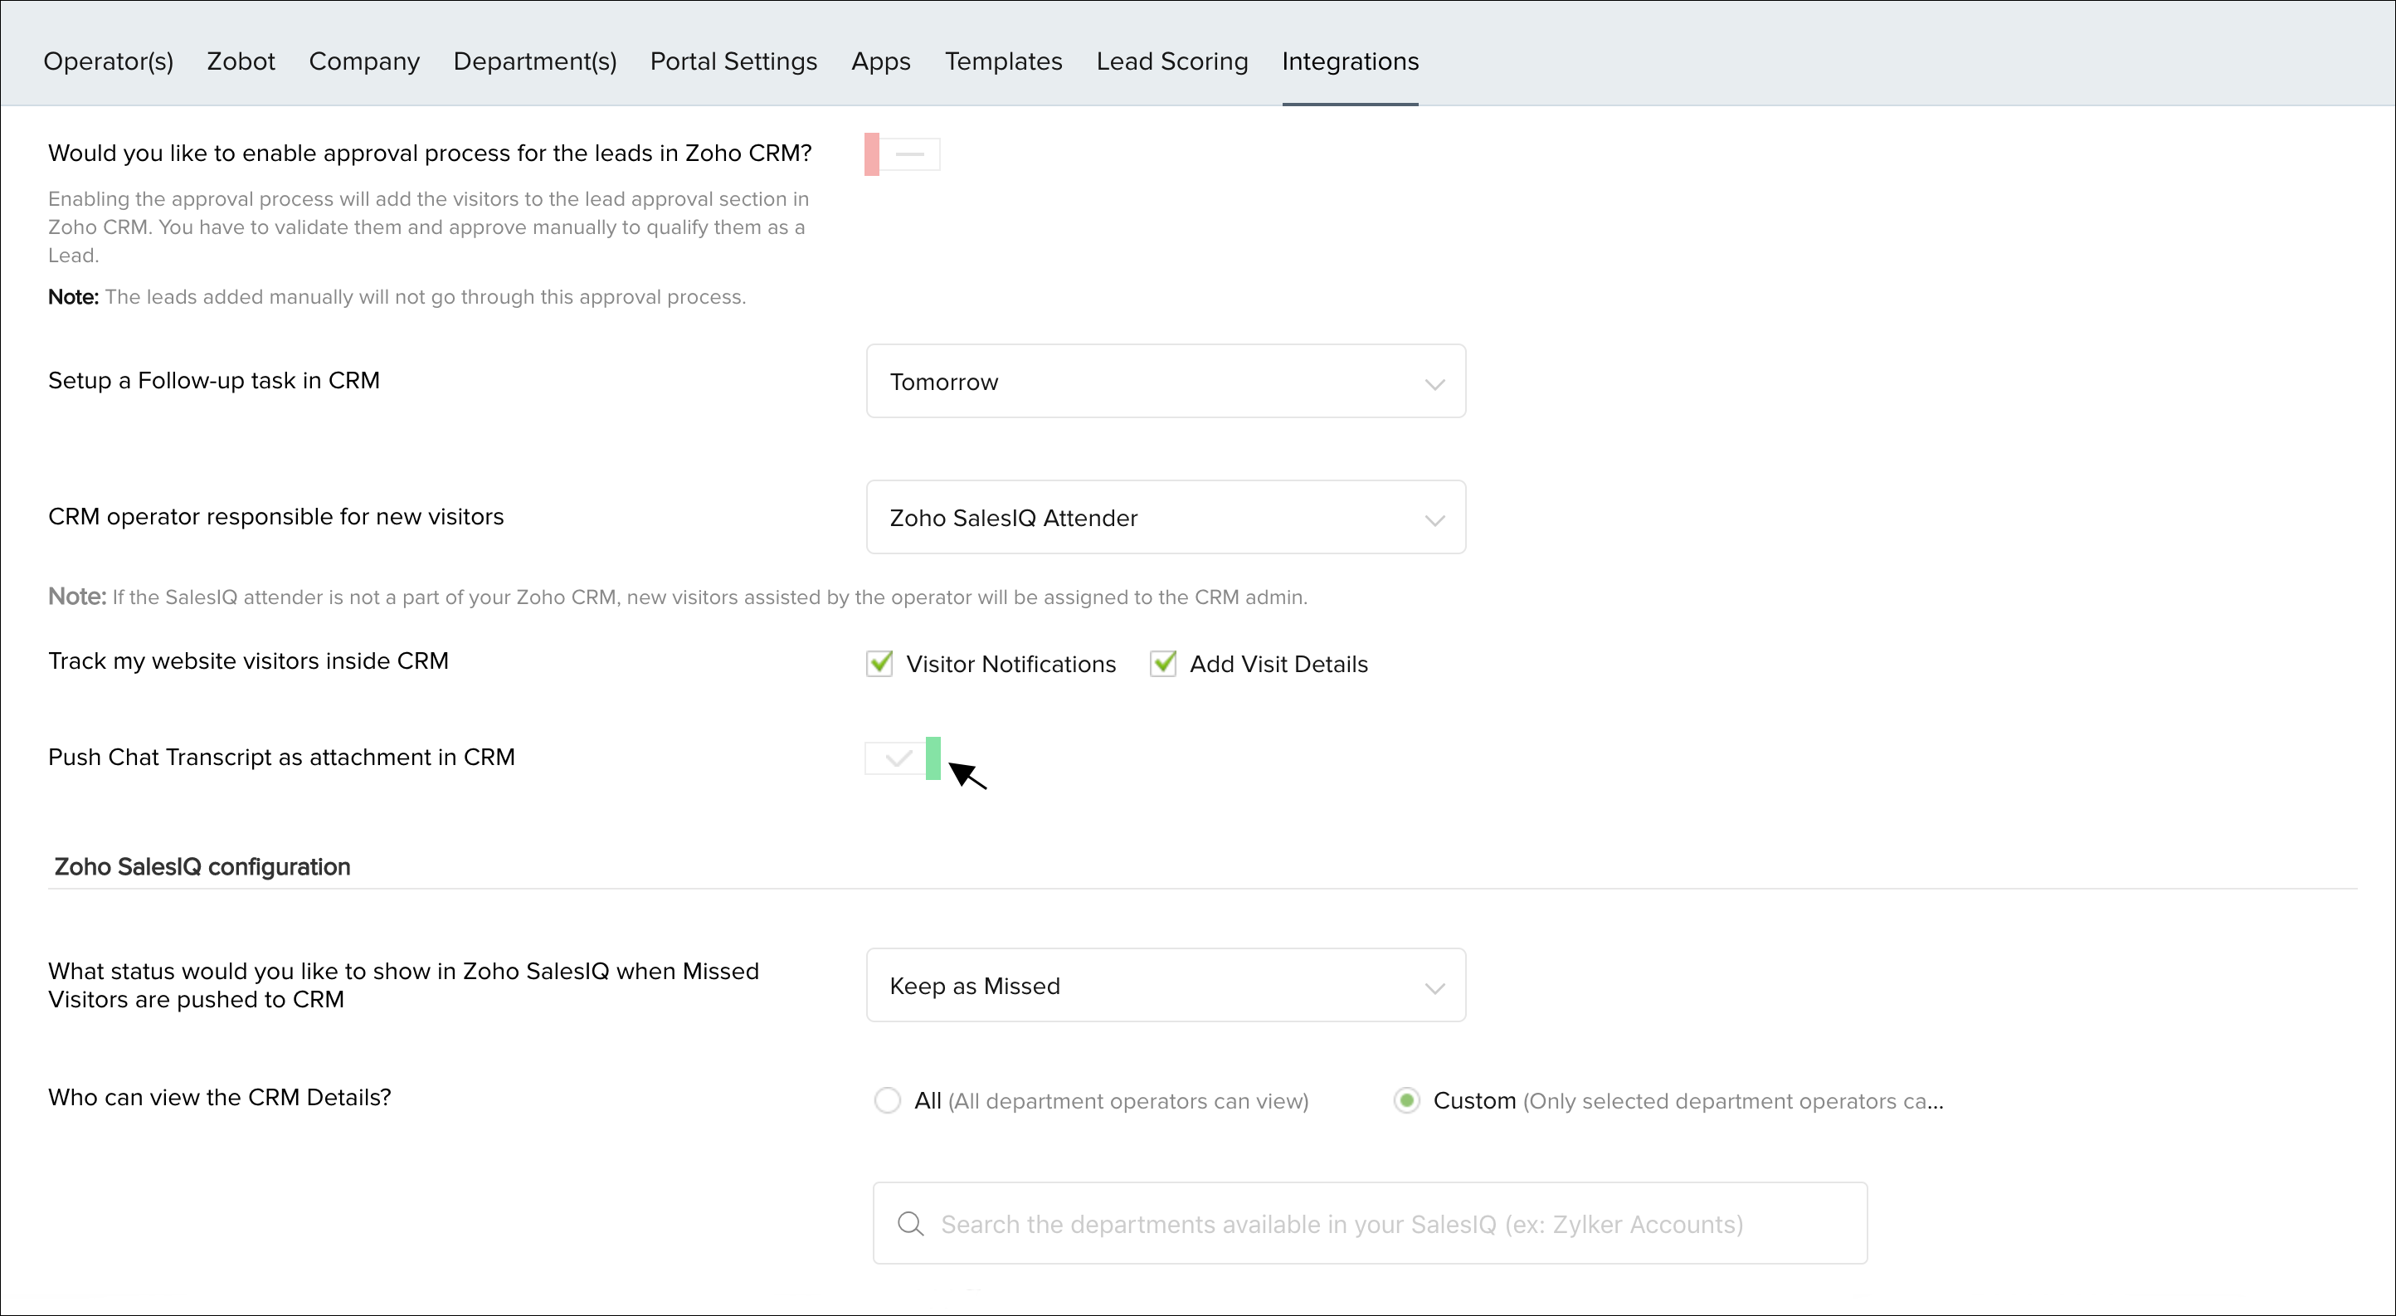Click 'Track my website visitors inside CRM' label
Screen dimensions: 2396x1316
pos(247,660)
